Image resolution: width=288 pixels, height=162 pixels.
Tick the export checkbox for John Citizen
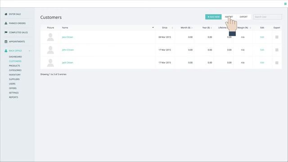pyautogui.click(x=277, y=50)
